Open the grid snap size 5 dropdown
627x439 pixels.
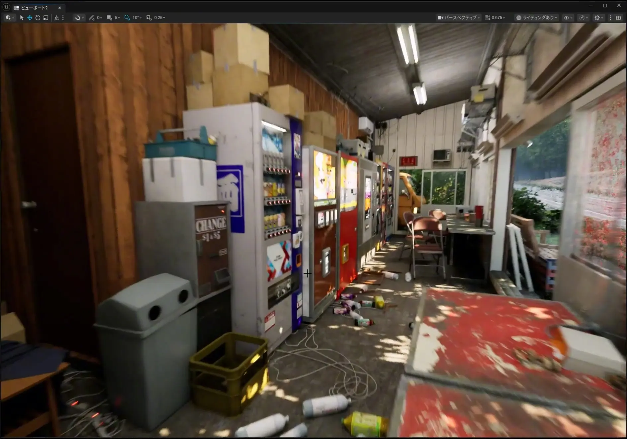[117, 18]
